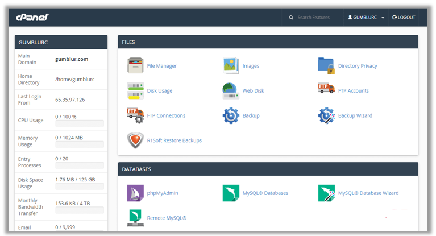Open R1Soft Restore Backups link
436x236 pixels.
175,140
